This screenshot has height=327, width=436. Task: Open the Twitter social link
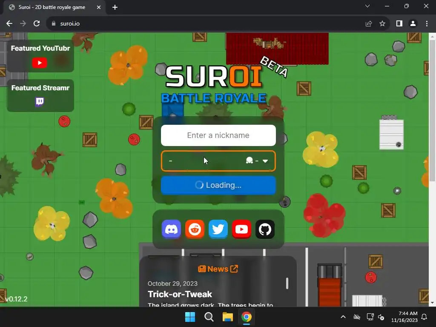pyautogui.click(x=218, y=229)
